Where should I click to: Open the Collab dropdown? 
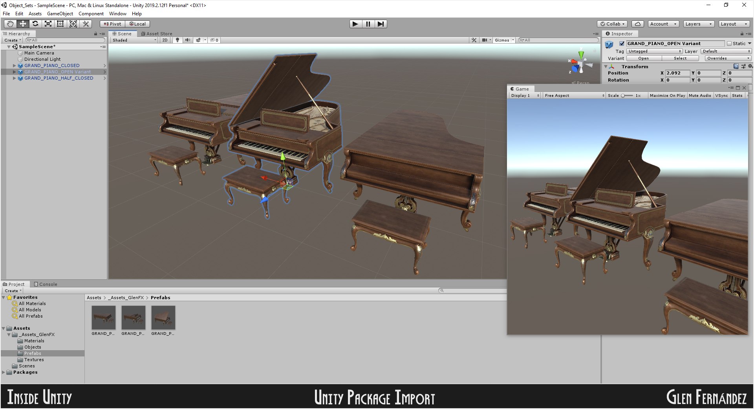point(613,24)
